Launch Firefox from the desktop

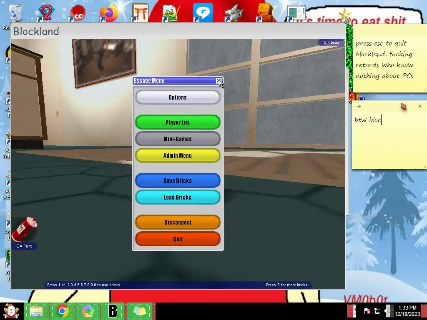click(109, 13)
